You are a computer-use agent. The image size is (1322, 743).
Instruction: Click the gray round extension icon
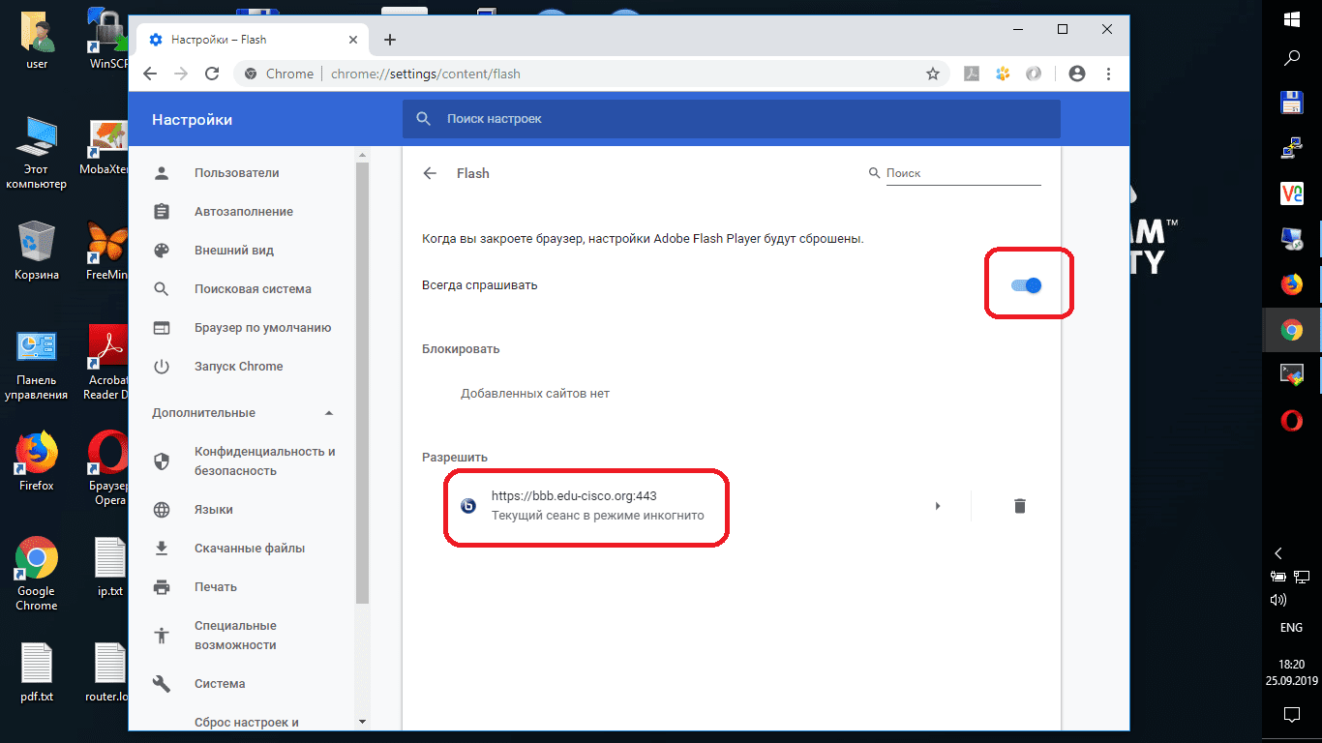[x=1034, y=74]
